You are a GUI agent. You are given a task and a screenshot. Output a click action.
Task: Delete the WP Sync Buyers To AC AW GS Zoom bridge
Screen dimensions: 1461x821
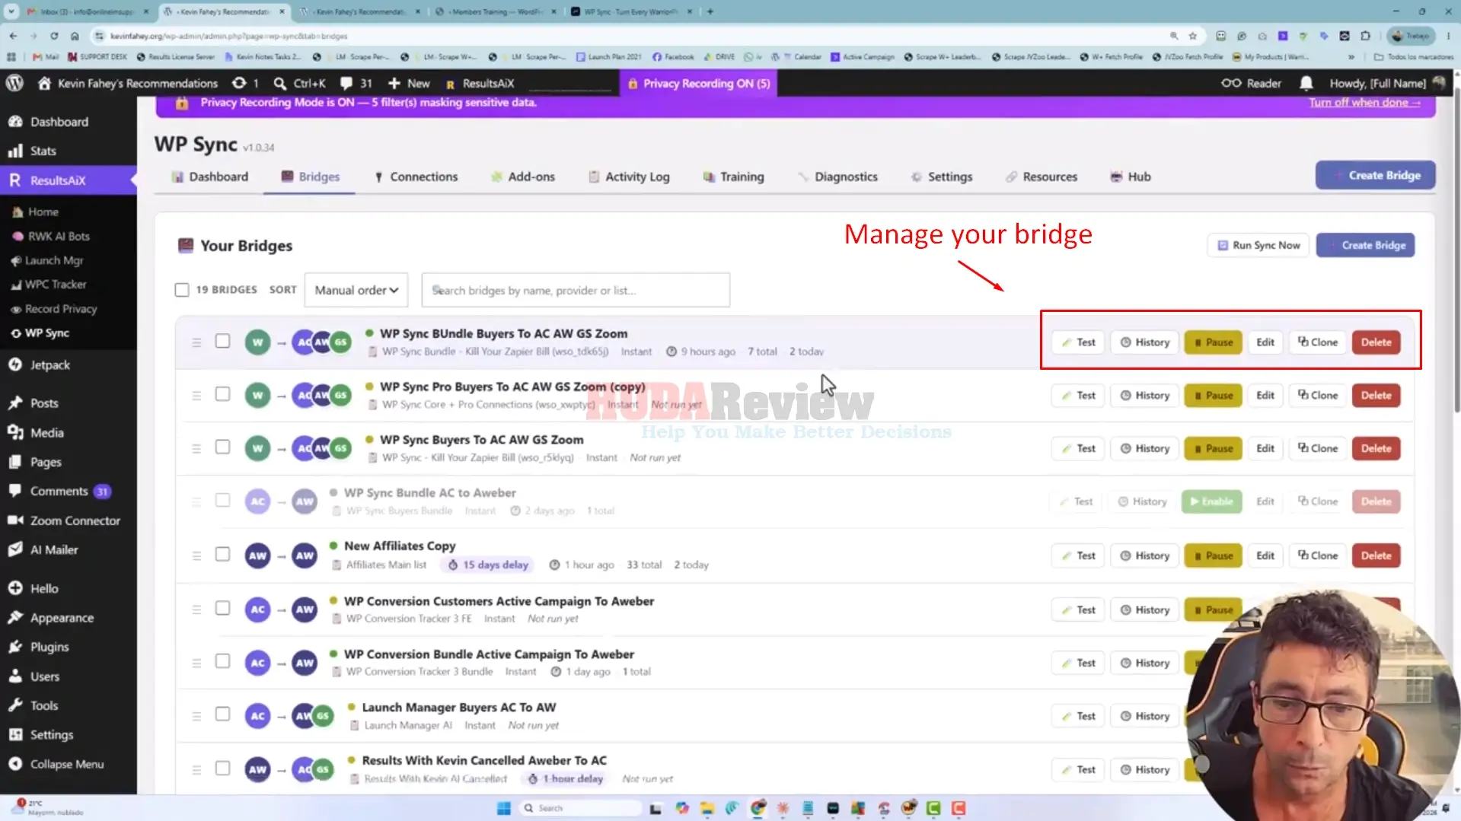(1376, 449)
